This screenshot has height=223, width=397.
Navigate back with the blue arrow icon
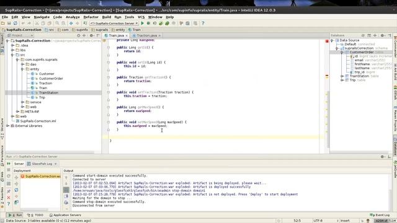pyautogui.click(x=71, y=24)
